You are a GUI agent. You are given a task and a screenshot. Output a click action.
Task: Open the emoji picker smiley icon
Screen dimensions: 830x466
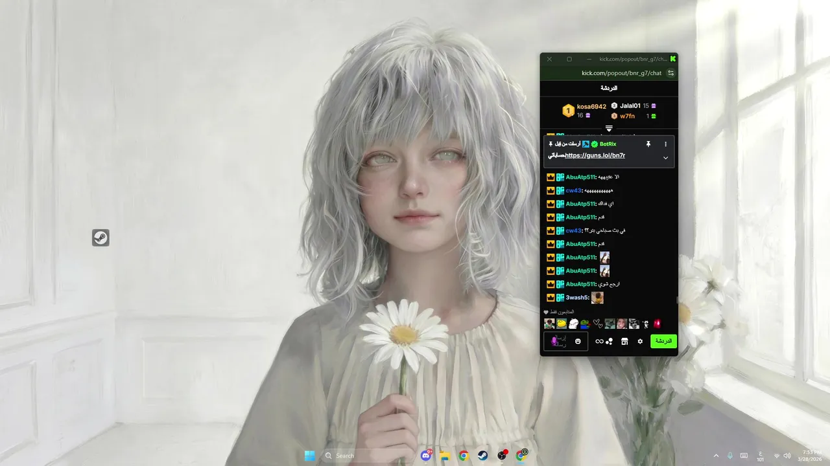click(578, 341)
